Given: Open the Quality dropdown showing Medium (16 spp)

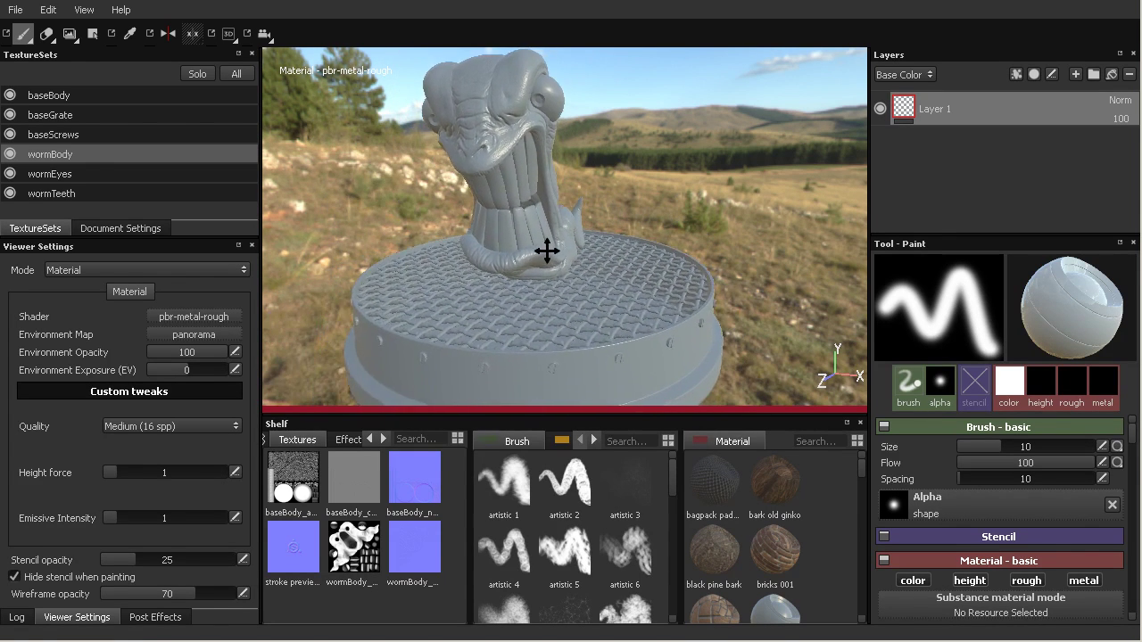Looking at the screenshot, I should click(x=171, y=426).
